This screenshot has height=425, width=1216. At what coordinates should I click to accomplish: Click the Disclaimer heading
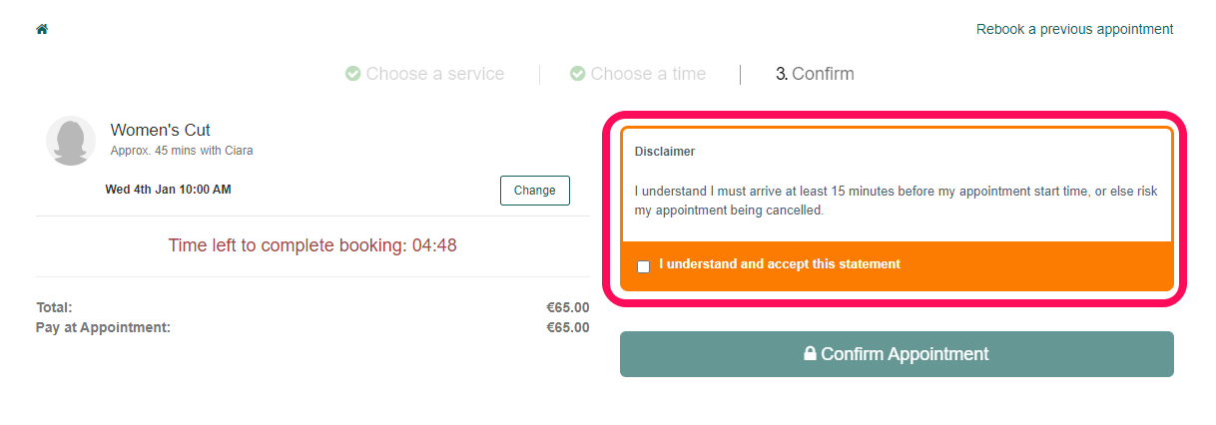(x=665, y=152)
